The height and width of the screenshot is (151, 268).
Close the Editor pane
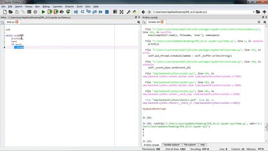(139, 17)
